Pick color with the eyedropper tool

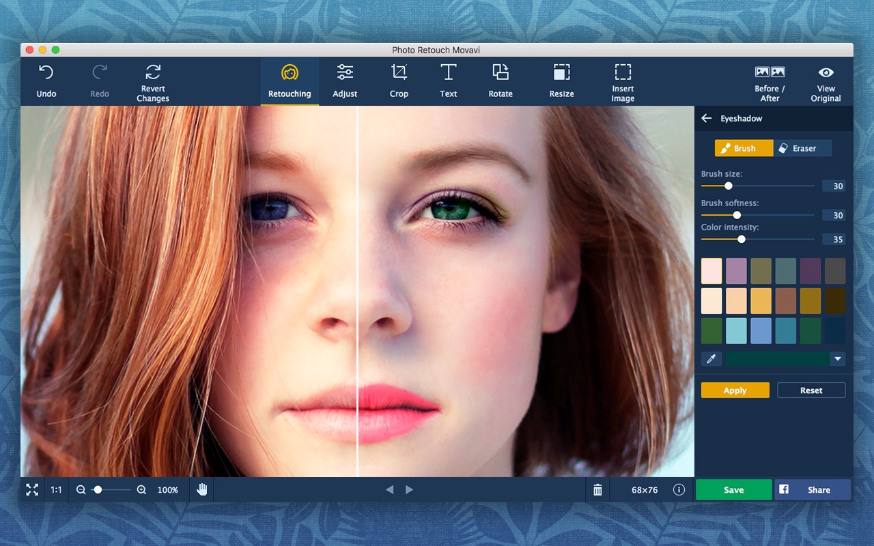tap(711, 358)
